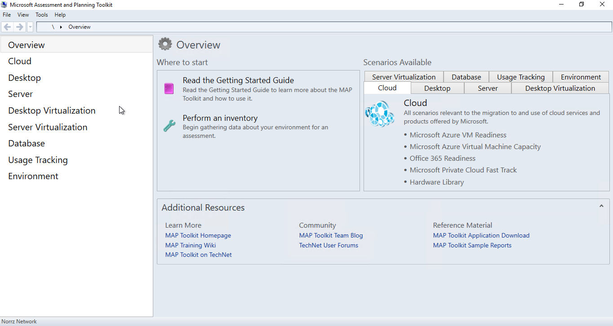Click the wrench icon for Perform an inventory
Screen dimensions: 613x326
(x=169, y=126)
